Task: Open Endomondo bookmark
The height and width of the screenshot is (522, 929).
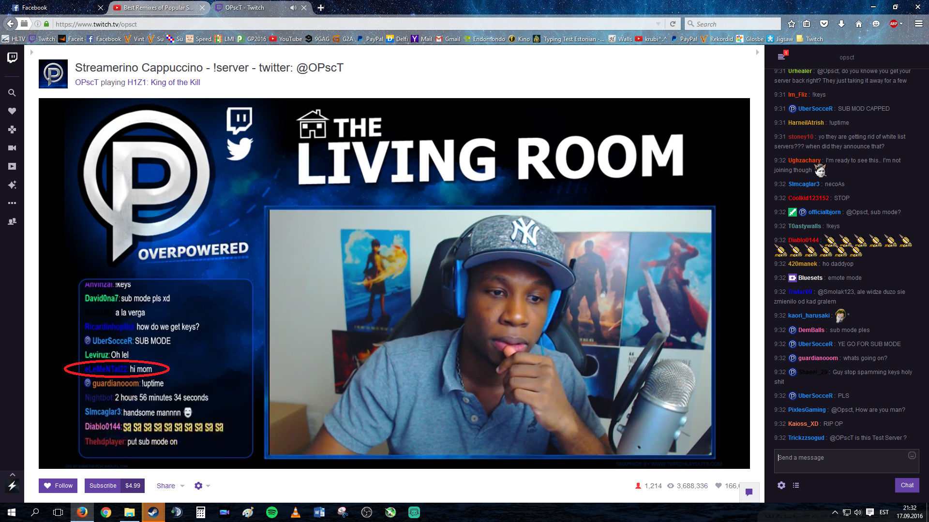Action: 484,39
